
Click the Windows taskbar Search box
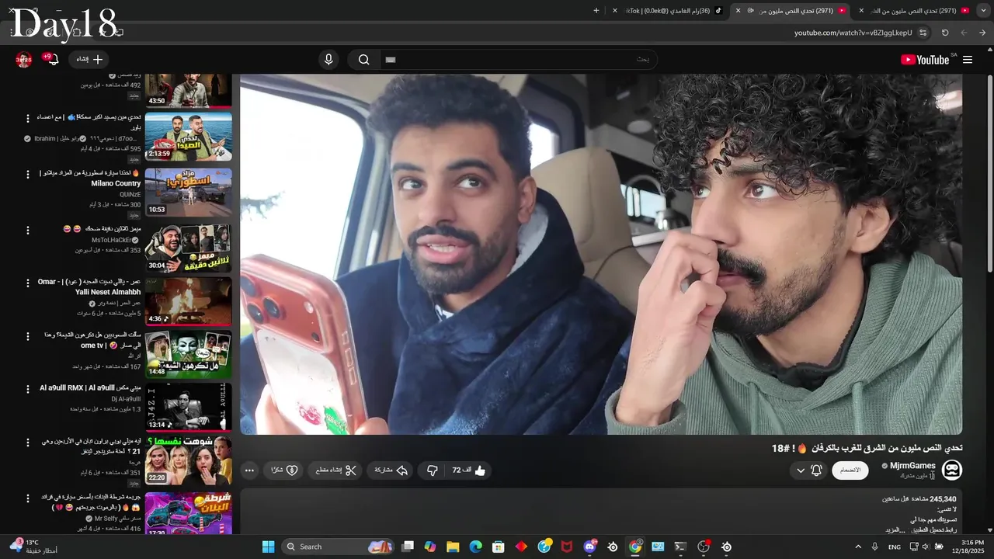338,547
